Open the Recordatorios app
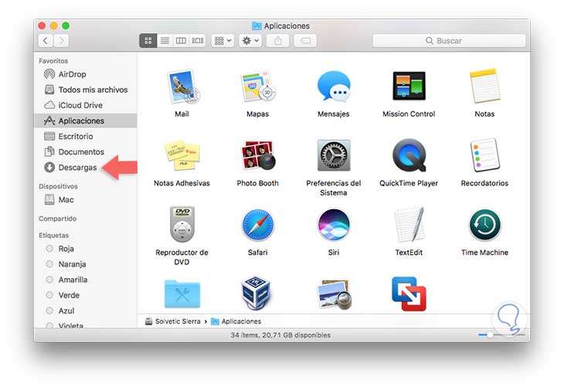The image size is (564, 390). coord(484,155)
